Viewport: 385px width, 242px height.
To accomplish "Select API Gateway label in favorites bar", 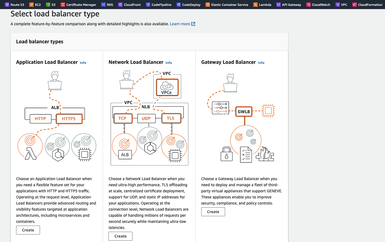I will [291, 5].
